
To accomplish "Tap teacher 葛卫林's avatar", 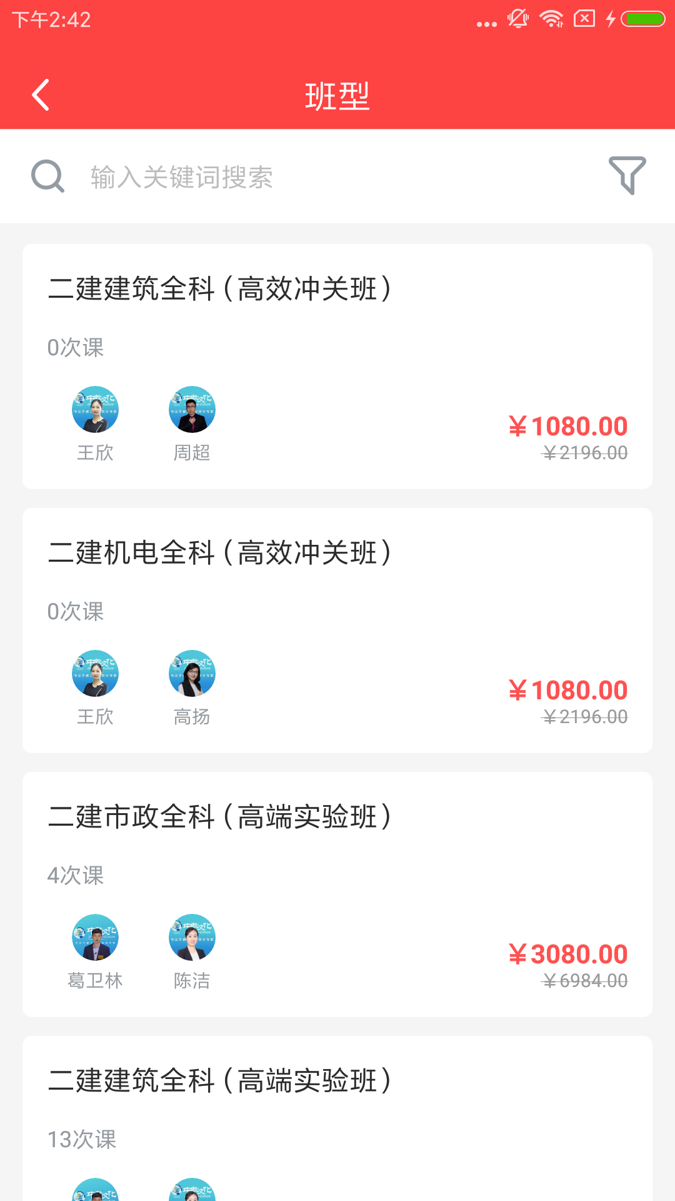I will click(x=95, y=938).
